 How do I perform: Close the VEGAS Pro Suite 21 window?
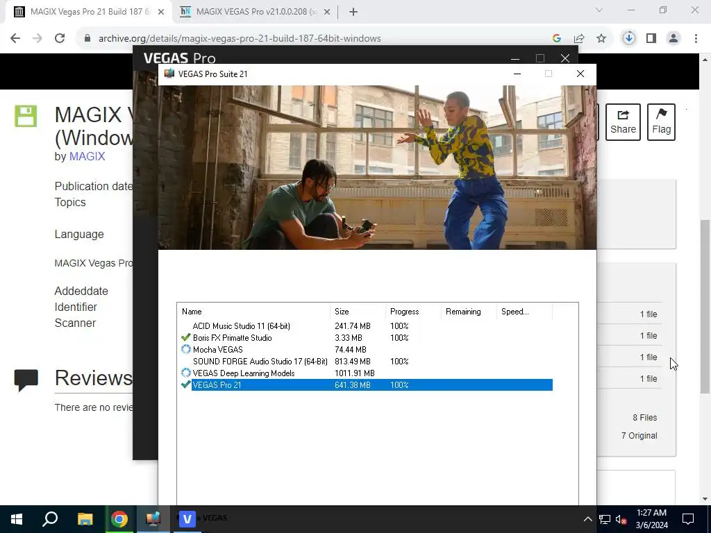pos(580,74)
